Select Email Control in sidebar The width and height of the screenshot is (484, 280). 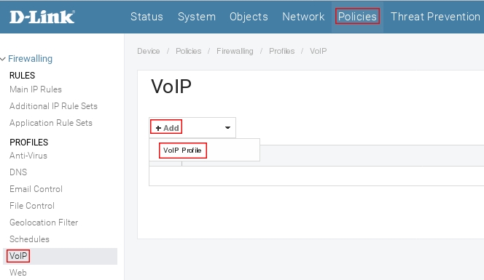(x=36, y=189)
